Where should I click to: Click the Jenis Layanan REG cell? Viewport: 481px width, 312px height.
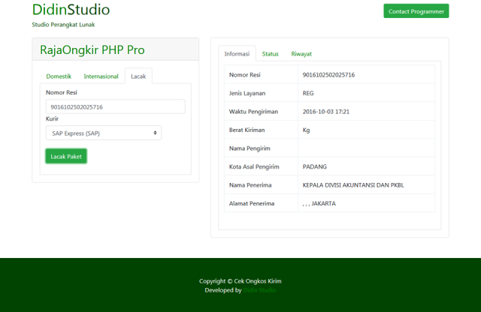tap(309, 93)
